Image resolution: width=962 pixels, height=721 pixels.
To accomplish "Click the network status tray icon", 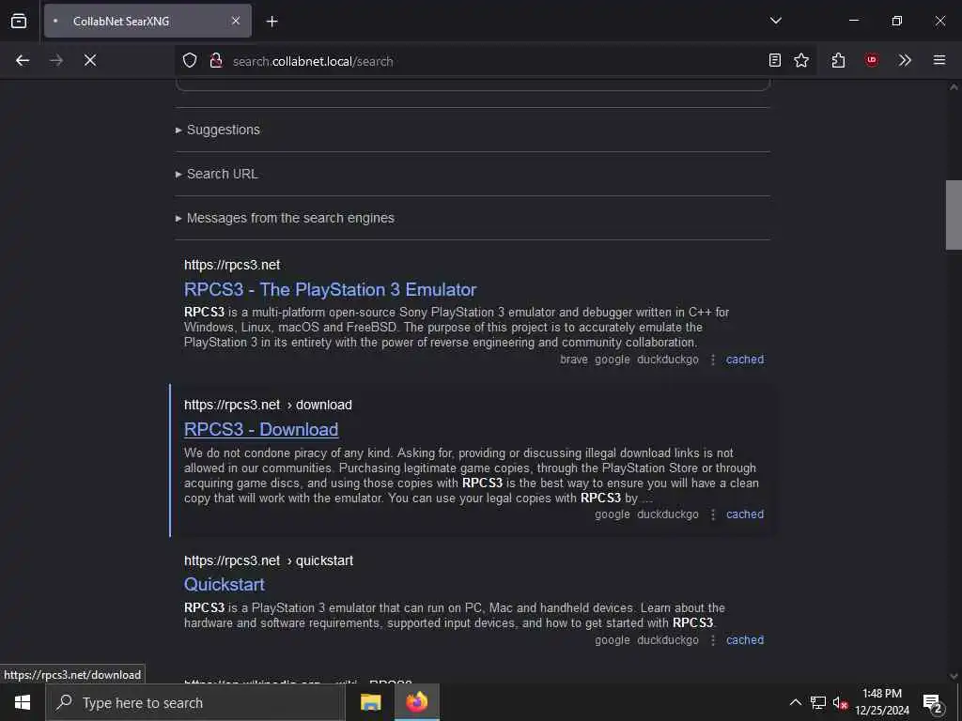I will pos(818,702).
